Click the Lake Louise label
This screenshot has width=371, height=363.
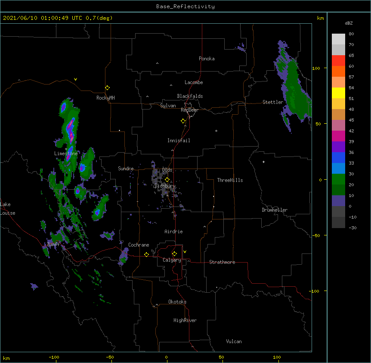8,209
